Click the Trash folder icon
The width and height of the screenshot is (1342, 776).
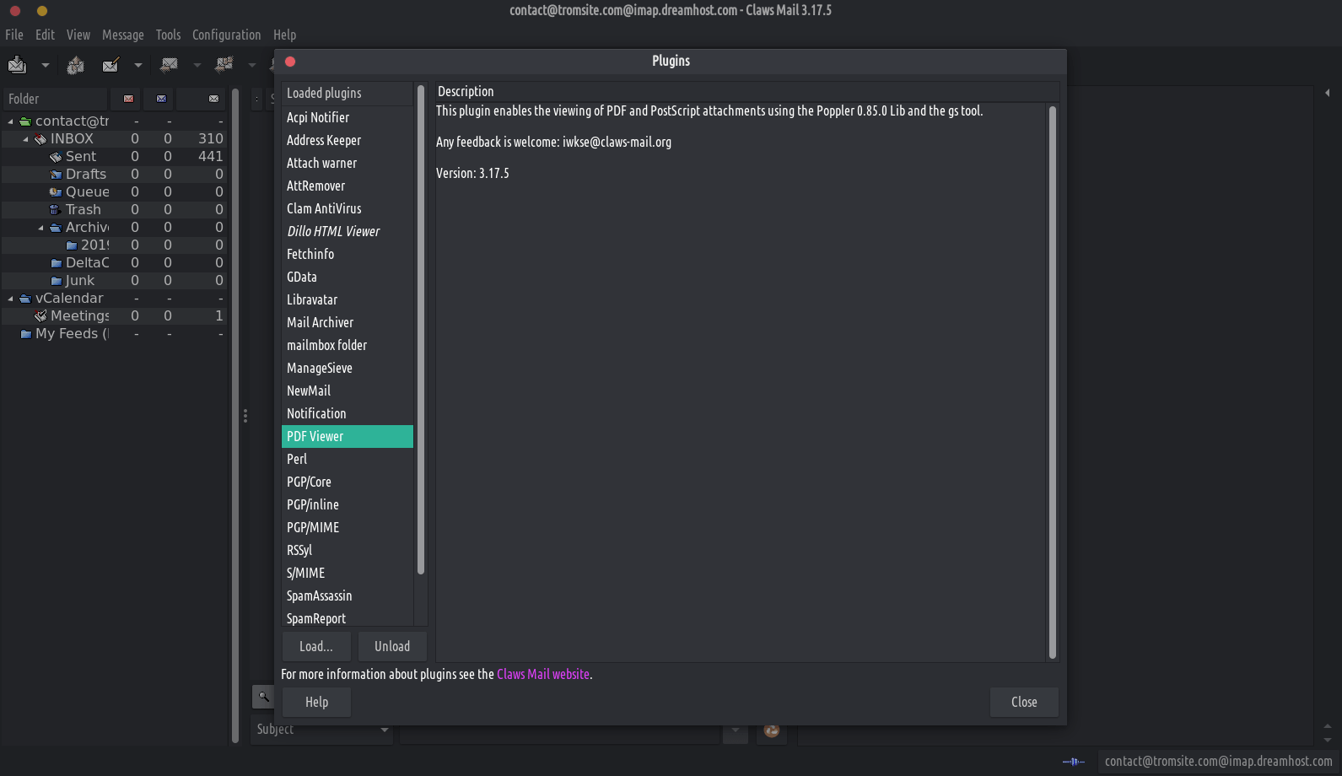[56, 210]
